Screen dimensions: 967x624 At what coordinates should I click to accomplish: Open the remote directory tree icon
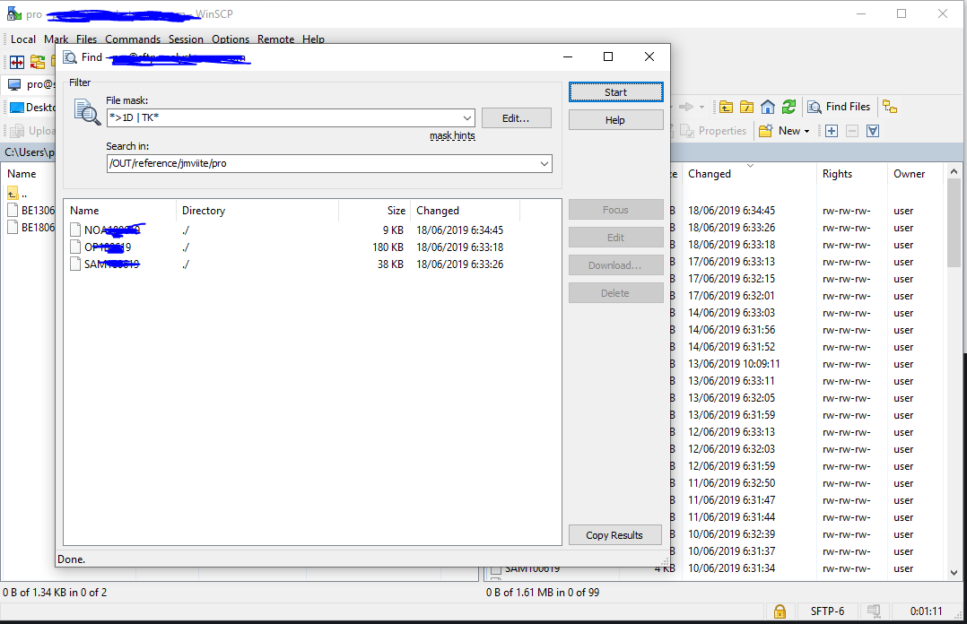click(x=889, y=107)
